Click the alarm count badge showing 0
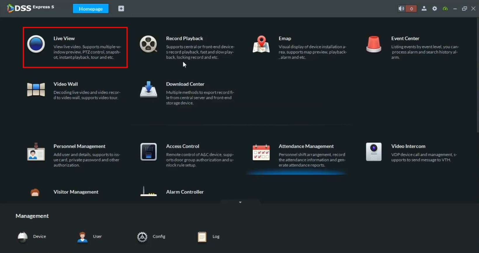This screenshot has height=253, width=479. [x=412, y=8]
